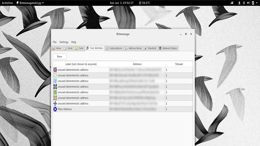Open system menu arrow in top bar
Screen dimensions: 260x146
(x=257, y=3)
